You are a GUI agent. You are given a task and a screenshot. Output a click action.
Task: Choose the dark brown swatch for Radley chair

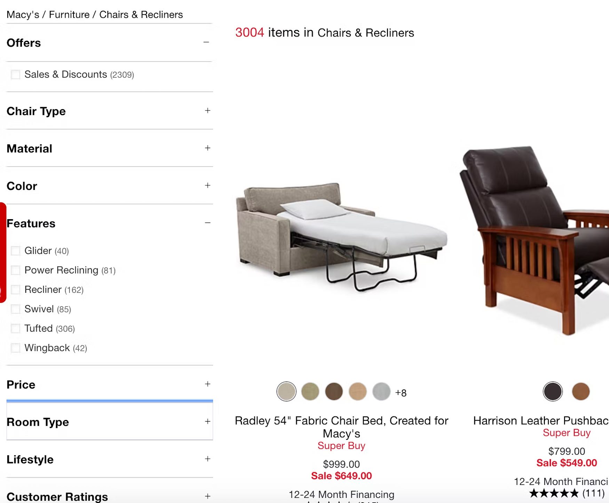[334, 392]
